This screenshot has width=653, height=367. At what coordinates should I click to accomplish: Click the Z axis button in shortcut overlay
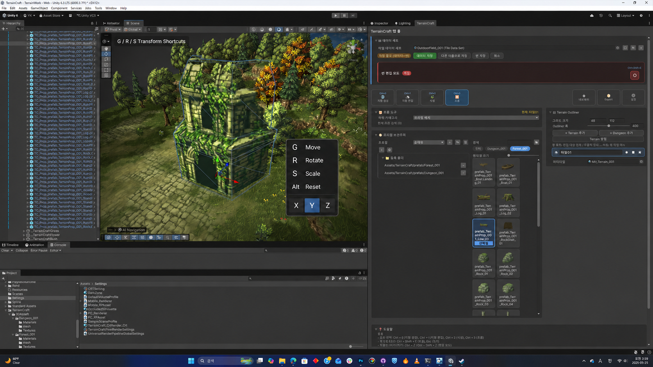pos(328,206)
